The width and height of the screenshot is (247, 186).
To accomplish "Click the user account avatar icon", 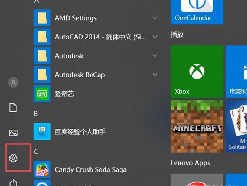I will click(13, 83).
